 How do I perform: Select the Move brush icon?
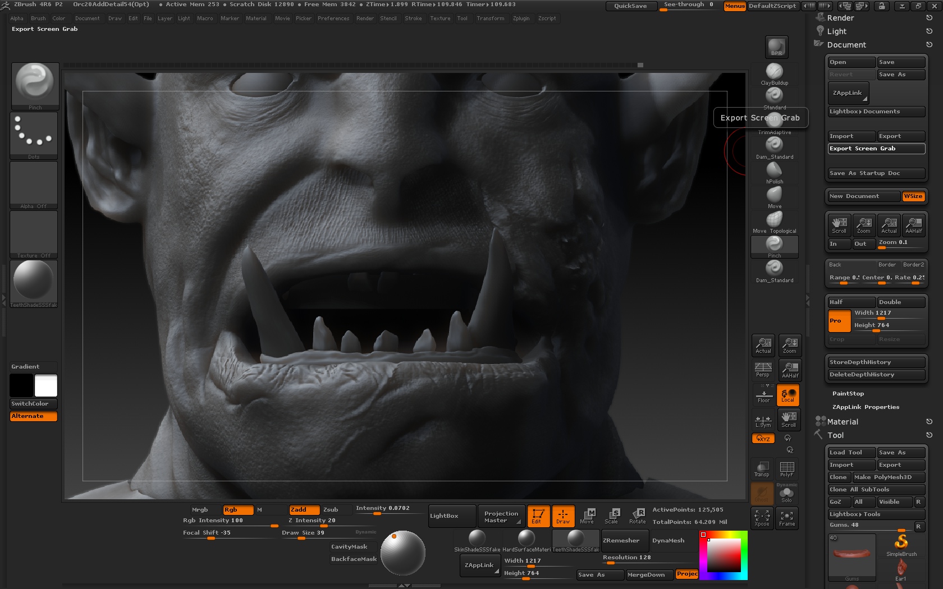pyautogui.click(x=775, y=197)
